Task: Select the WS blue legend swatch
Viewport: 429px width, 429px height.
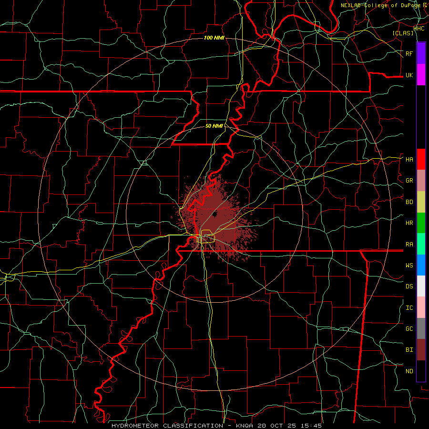Action: [421, 265]
